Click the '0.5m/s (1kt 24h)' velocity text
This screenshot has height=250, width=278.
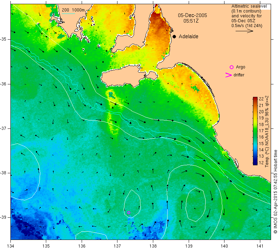pyautogui.click(x=247, y=25)
